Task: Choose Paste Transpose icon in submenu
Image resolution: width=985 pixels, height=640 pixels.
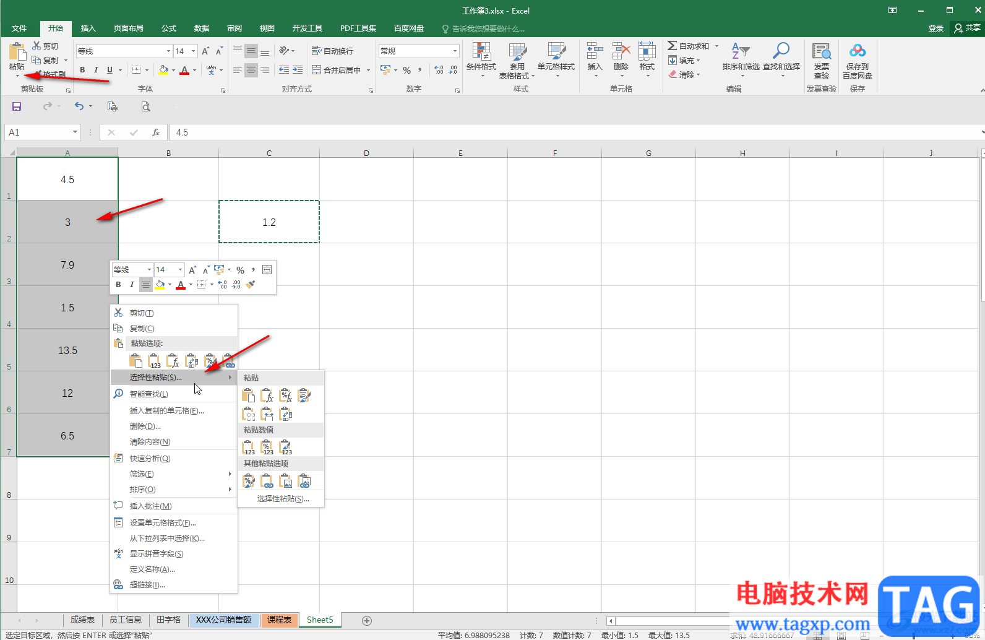Action: coord(286,413)
